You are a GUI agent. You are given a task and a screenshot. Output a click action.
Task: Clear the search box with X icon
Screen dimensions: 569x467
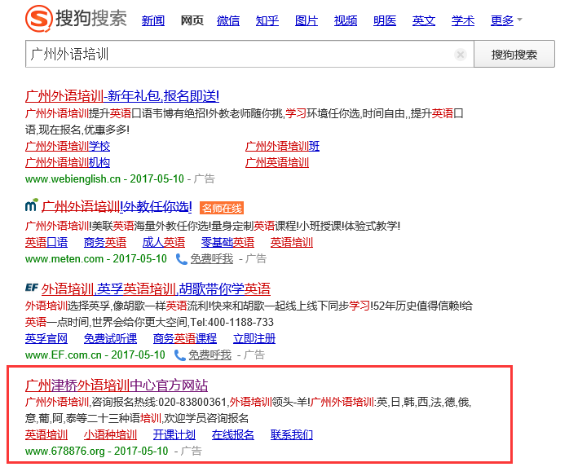(x=461, y=55)
